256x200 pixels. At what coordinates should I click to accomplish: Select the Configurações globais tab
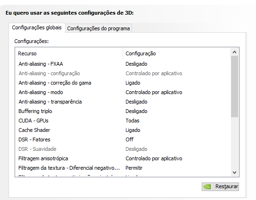coord(37,27)
